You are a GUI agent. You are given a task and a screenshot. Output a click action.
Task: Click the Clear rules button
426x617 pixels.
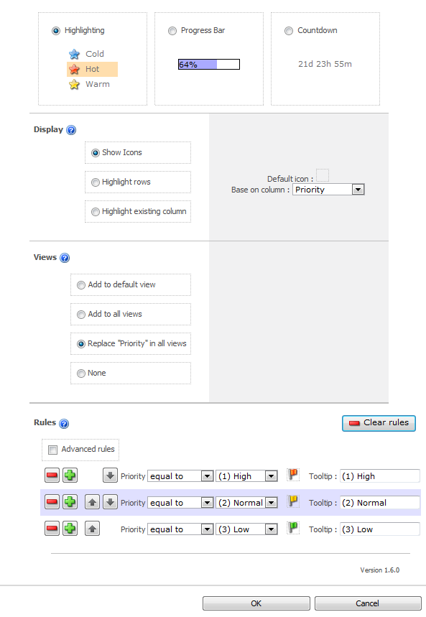tap(379, 423)
